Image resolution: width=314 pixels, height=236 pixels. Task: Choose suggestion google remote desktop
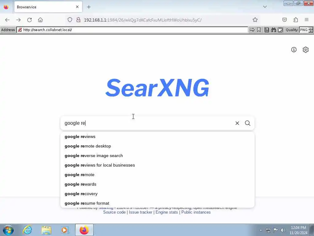pos(157,146)
